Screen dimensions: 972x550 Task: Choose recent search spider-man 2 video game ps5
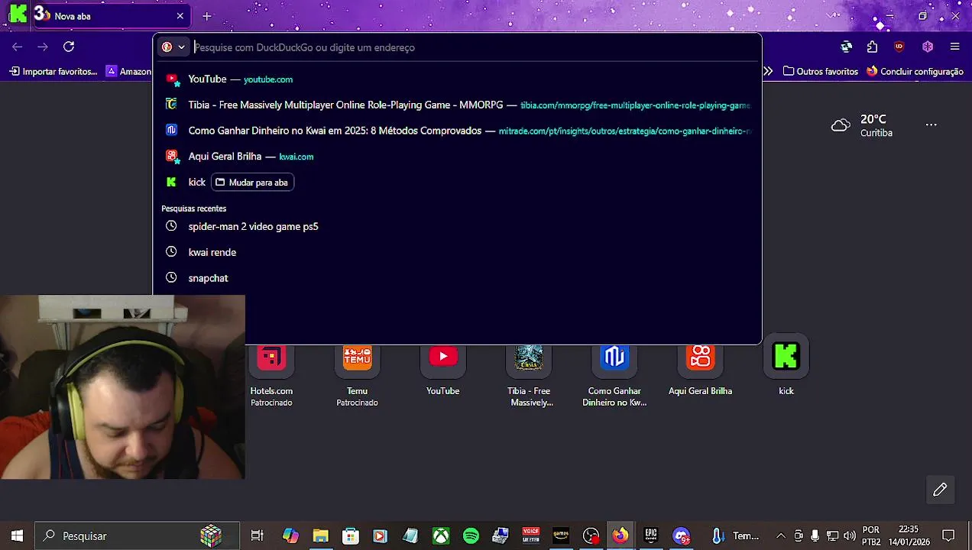coord(457,226)
